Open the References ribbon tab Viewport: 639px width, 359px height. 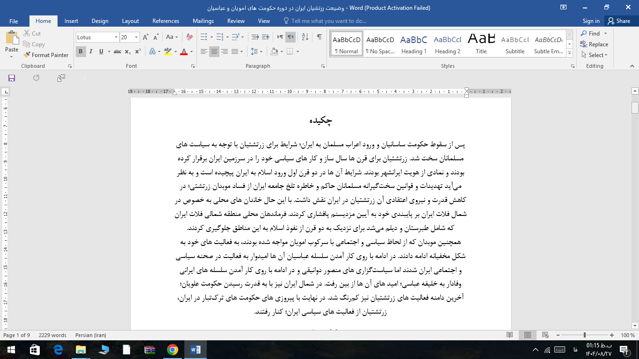click(x=166, y=21)
